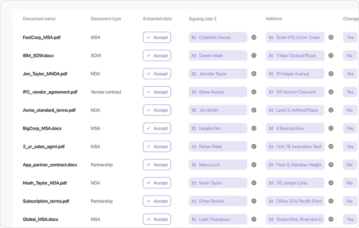Edit the Unit 7B, Innovation Yard address field
This screenshot has width=359, height=228.
click(295, 147)
